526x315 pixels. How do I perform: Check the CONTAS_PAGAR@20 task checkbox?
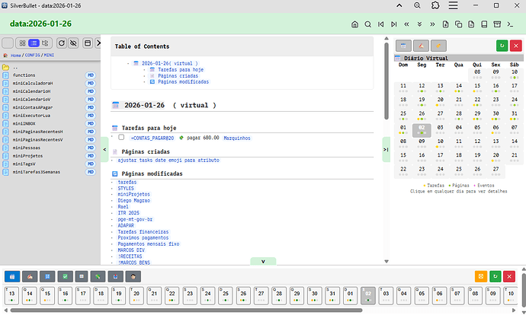[122, 138]
